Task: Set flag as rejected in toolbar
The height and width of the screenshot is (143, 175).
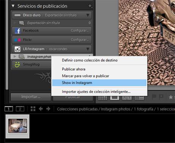Action: click(x=161, y=97)
